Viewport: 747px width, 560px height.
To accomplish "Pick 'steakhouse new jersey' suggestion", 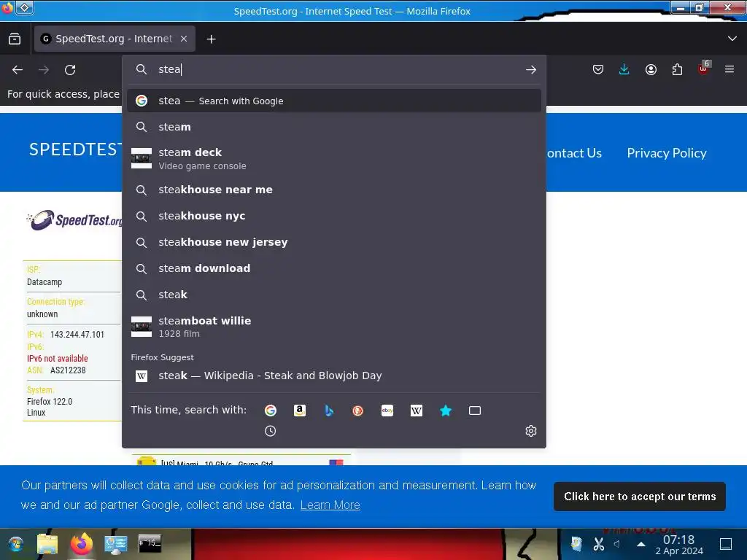I will [x=334, y=242].
